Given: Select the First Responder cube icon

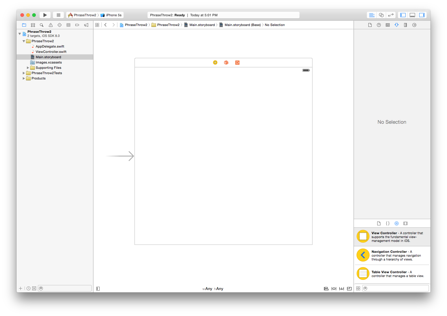Looking at the screenshot, I should click(x=226, y=63).
